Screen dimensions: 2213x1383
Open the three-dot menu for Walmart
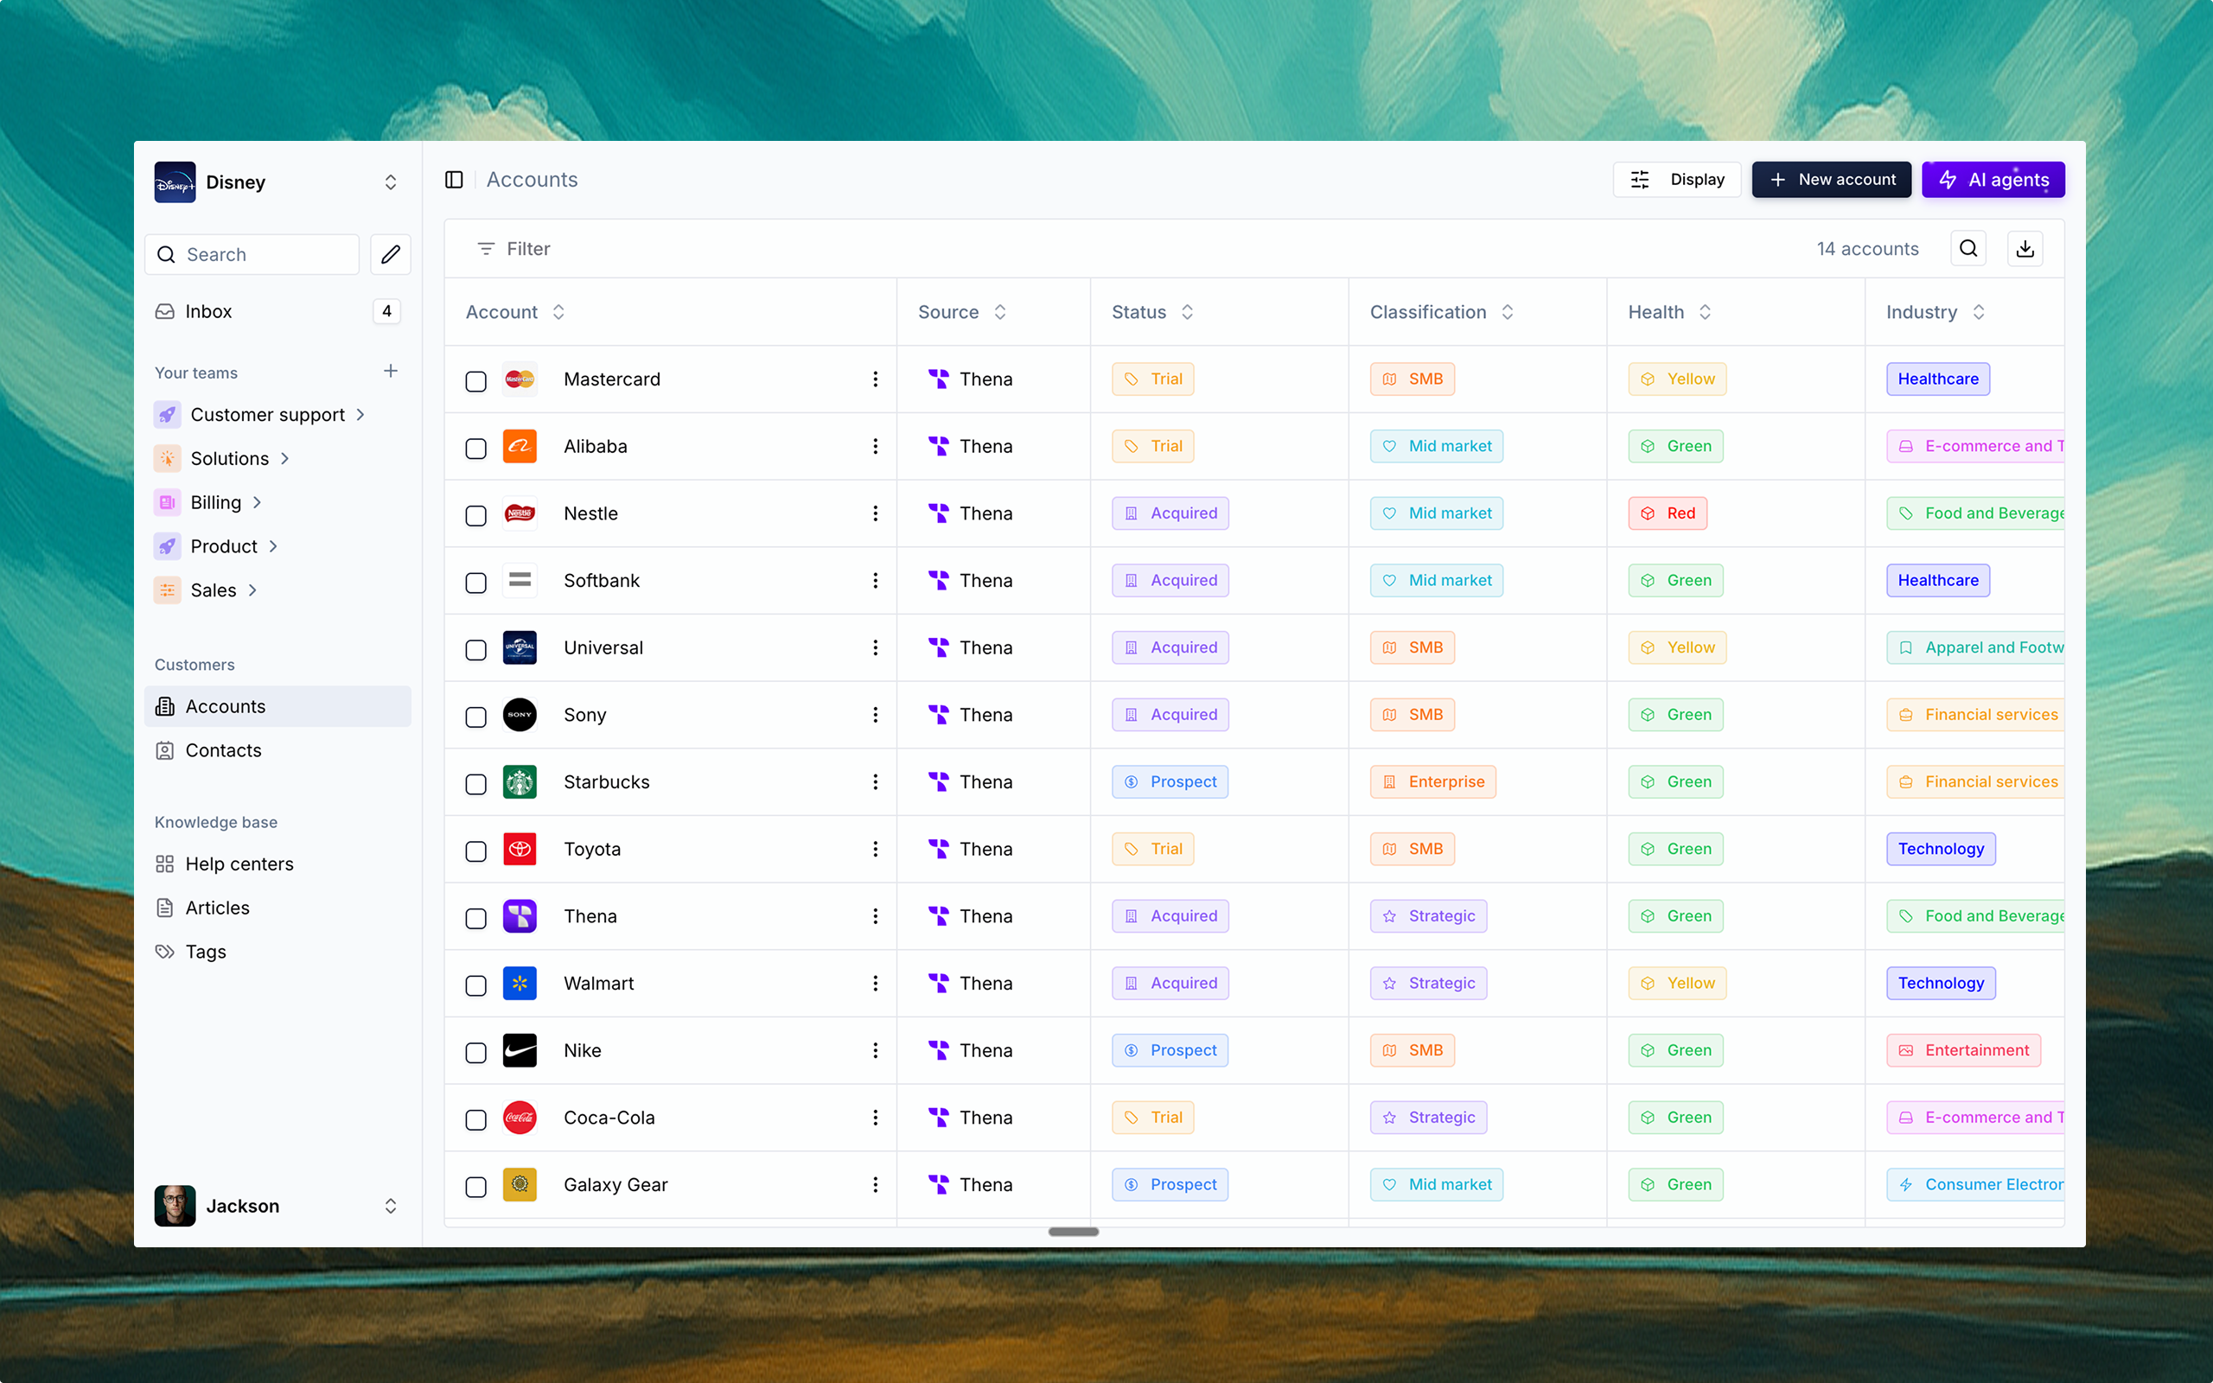point(875,984)
